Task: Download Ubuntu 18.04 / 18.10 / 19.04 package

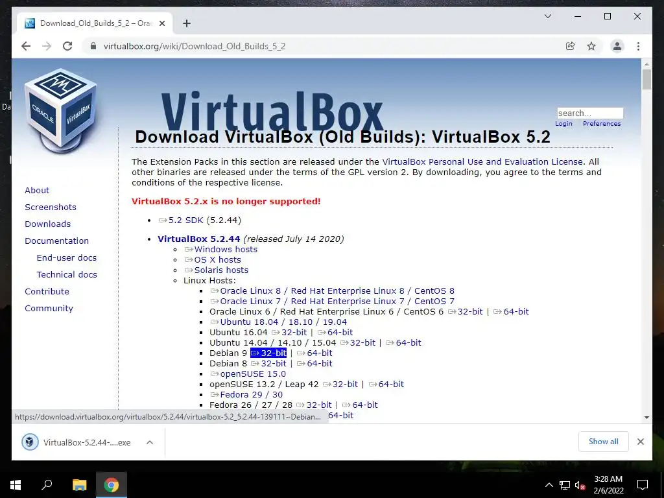Action: [279, 322]
